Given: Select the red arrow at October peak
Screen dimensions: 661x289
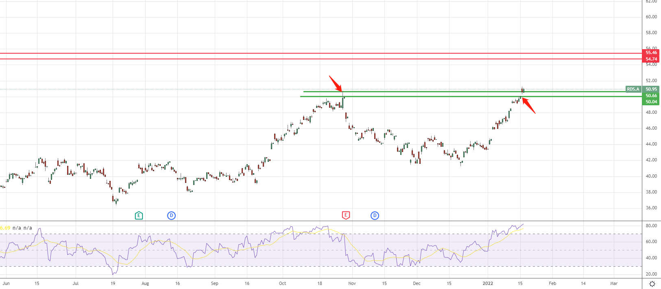Looking at the screenshot, I should tap(336, 84).
